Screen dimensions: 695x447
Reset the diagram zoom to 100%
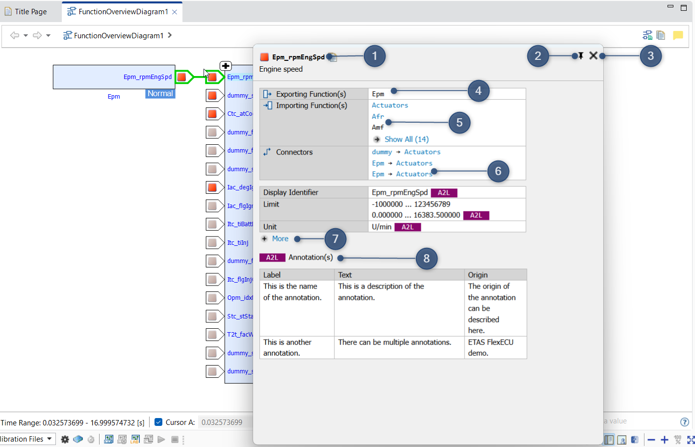click(678, 440)
